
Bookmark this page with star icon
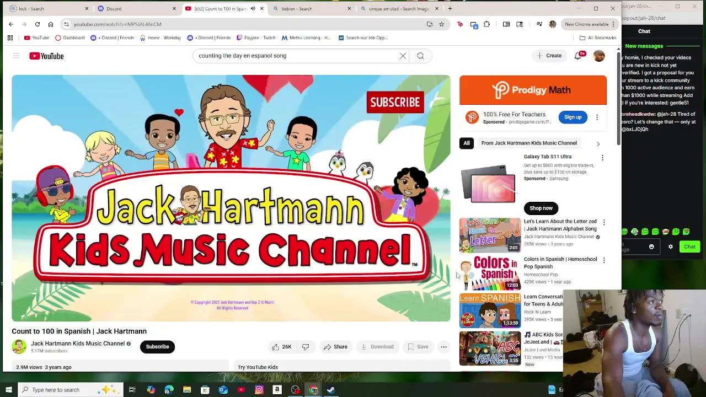click(x=441, y=24)
